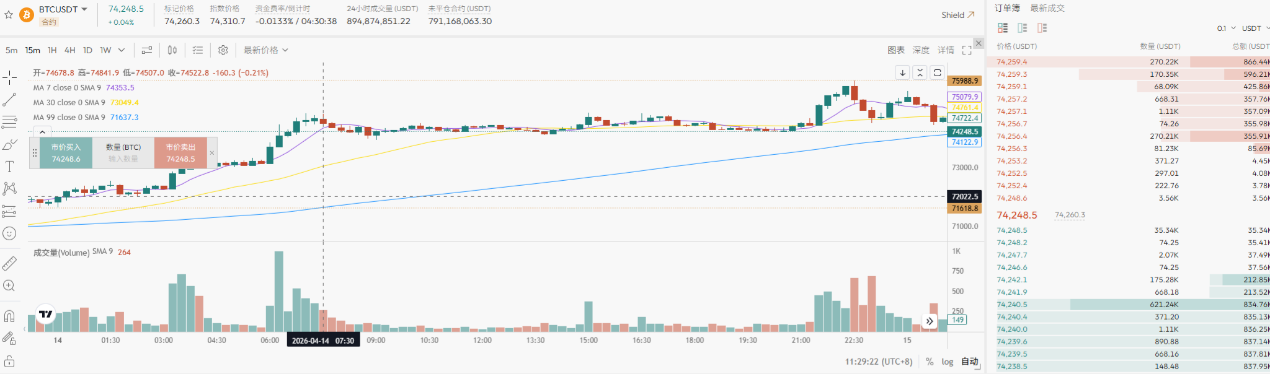Expand the BTCUSDT pair selector dropdown
Image resolution: width=1270 pixels, height=374 pixels.
click(84, 9)
